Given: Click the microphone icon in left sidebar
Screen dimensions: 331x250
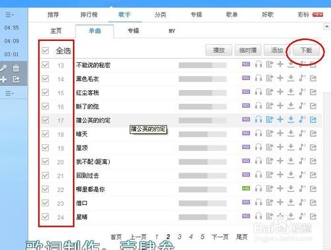Looking at the screenshot, I should pos(3,68).
